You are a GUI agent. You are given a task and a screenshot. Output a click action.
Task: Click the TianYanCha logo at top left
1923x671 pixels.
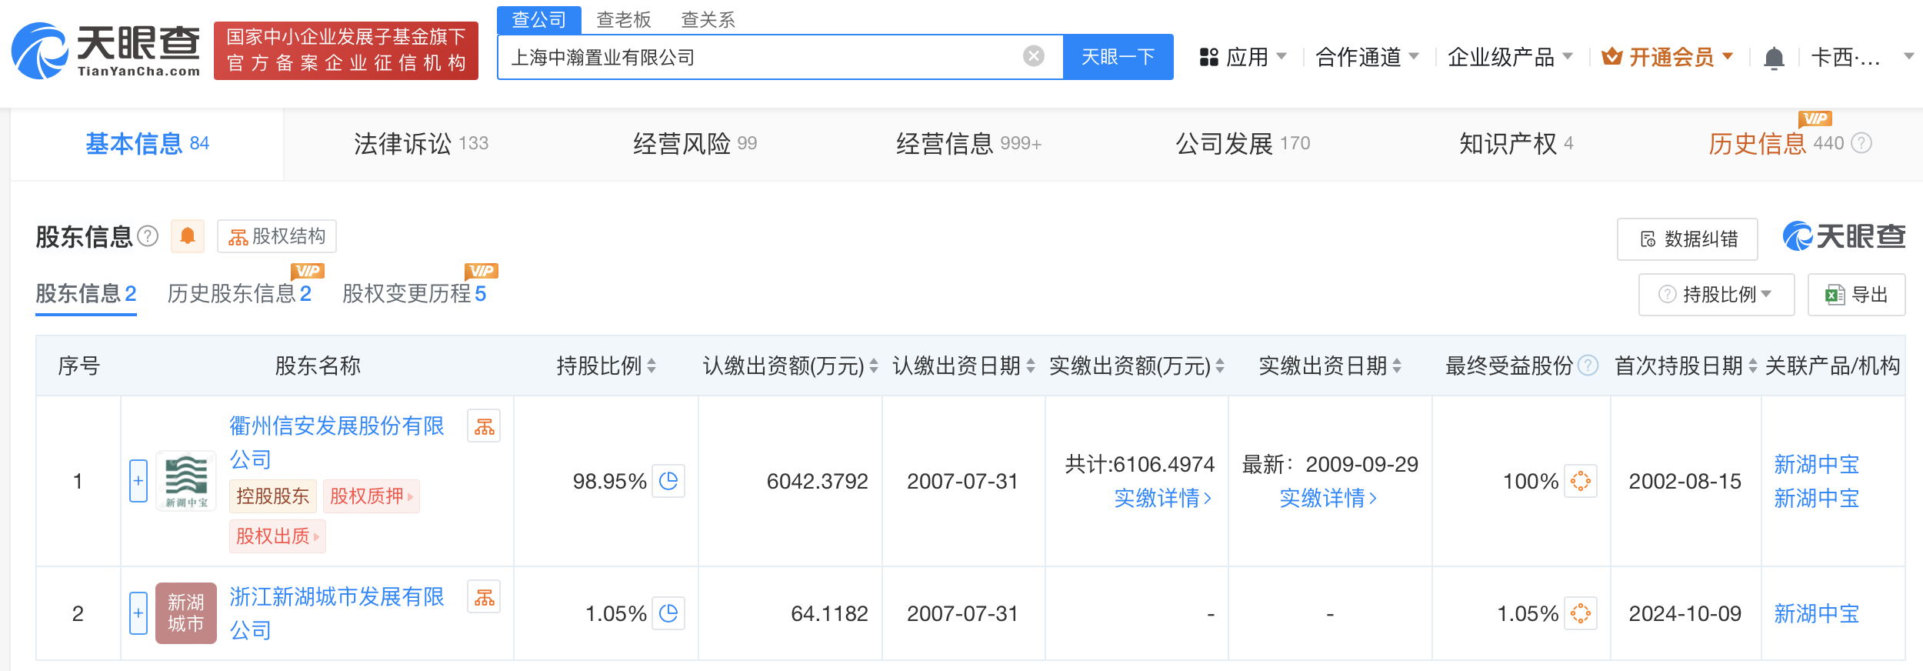pyautogui.click(x=106, y=51)
